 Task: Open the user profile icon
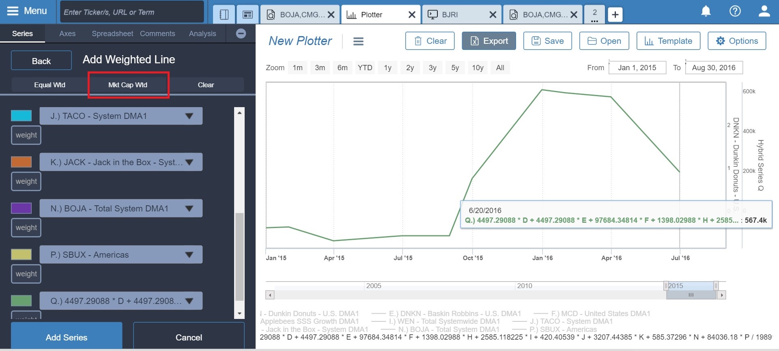pos(764,11)
